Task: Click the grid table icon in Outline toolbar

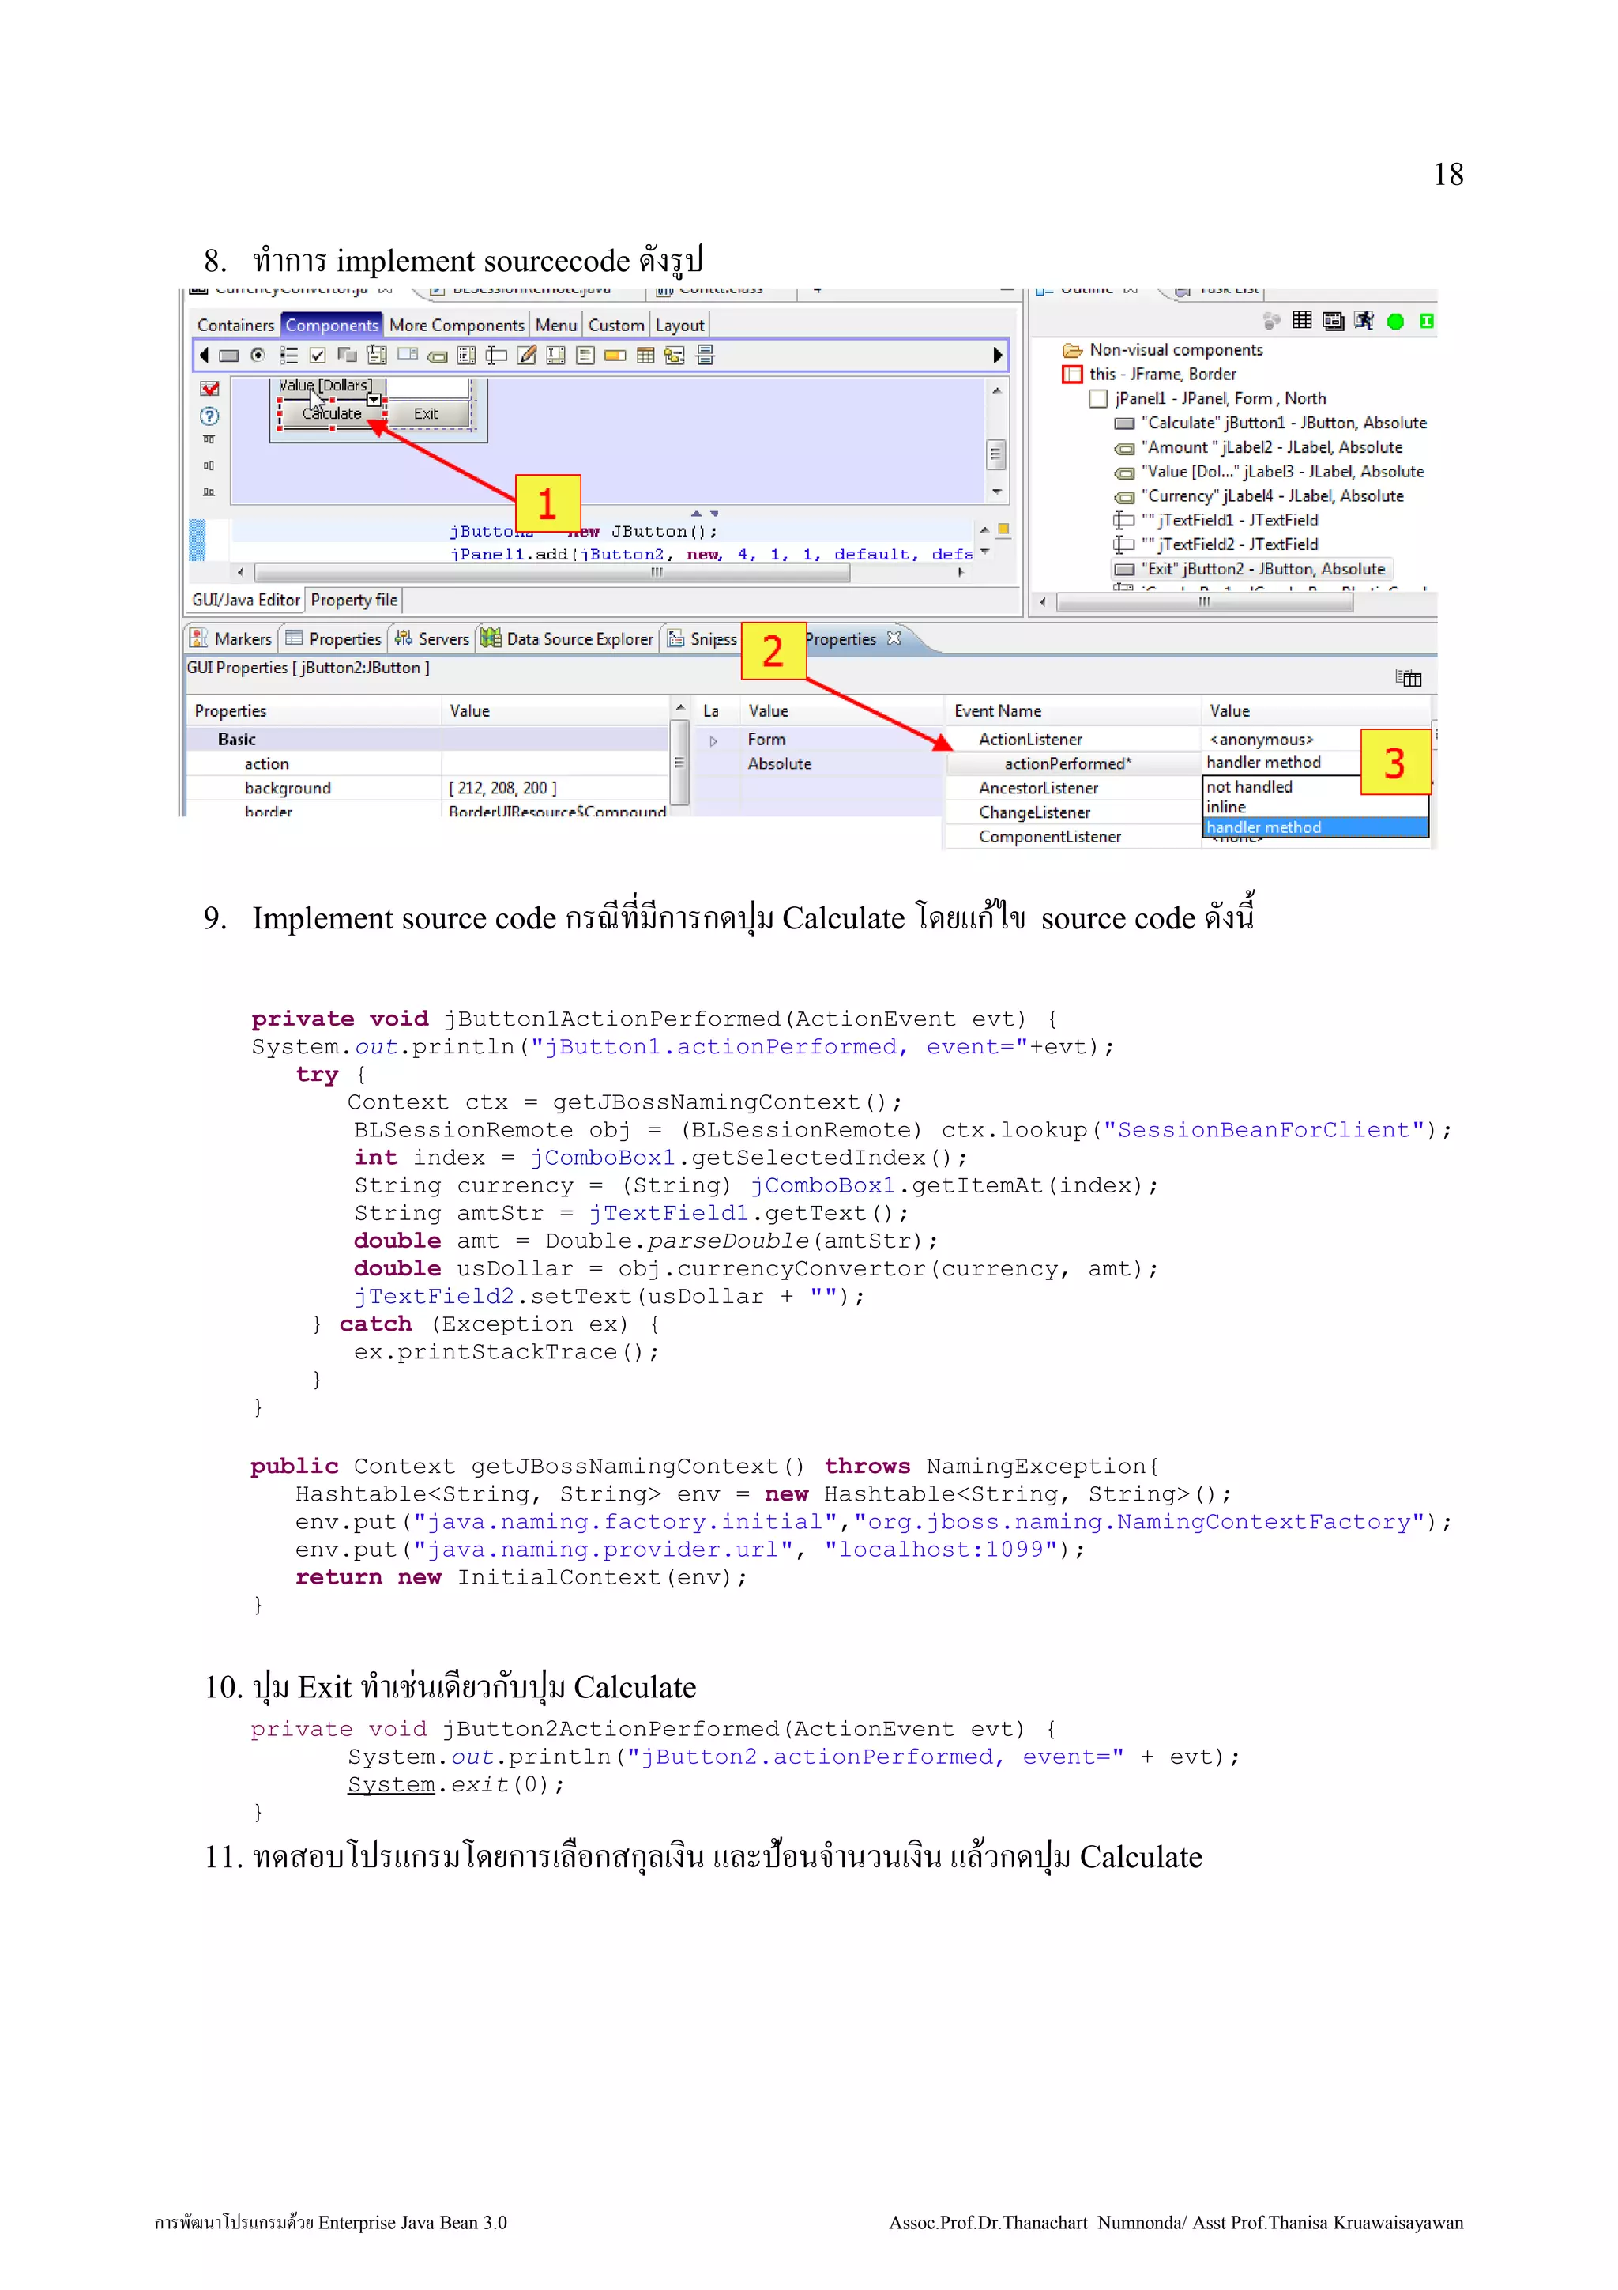Action: coord(1302,320)
